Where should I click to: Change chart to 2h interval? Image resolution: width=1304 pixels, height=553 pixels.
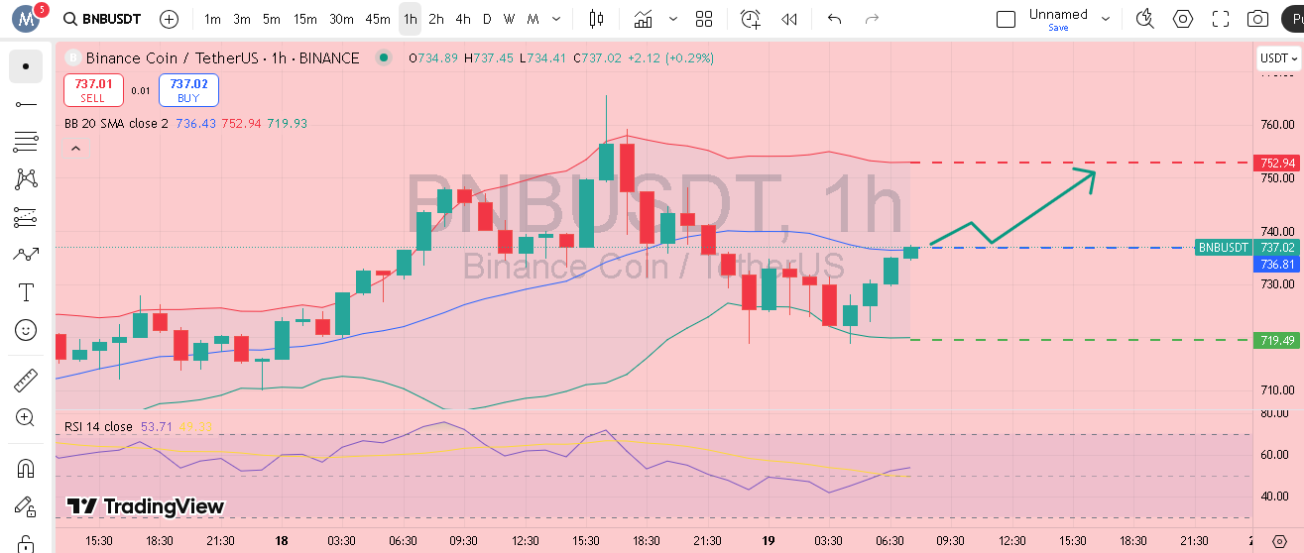point(436,19)
